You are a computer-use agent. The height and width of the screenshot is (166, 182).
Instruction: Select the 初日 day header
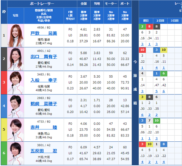146,21
